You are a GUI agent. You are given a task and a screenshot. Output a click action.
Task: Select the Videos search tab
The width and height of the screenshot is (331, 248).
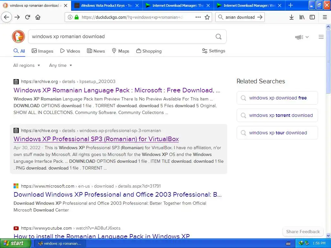(70, 51)
